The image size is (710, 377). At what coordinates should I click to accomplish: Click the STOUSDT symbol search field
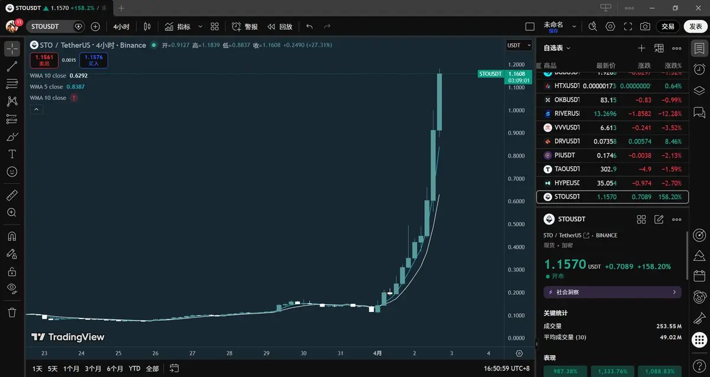click(x=57, y=27)
